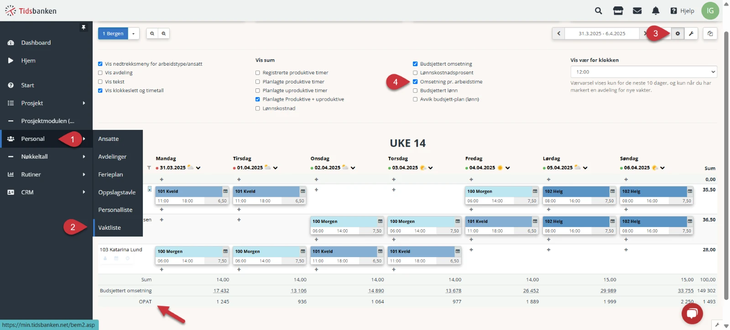Expand the dropdown for Mandag 31.03.2025
The width and height of the screenshot is (730, 330).
[x=198, y=168]
